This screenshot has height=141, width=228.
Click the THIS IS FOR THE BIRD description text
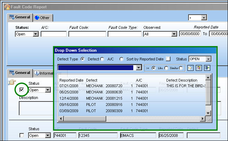pyautogui.click(x=186, y=86)
